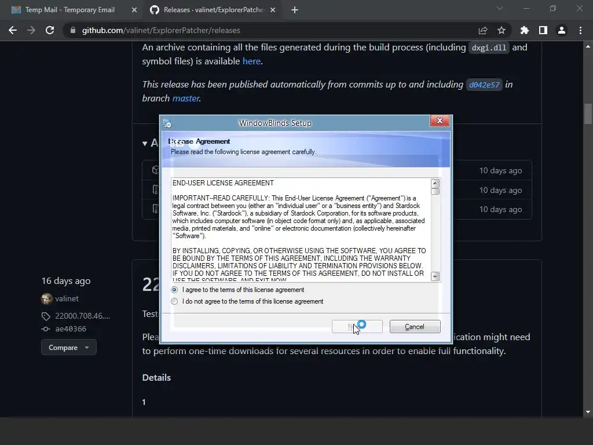Viewport: 593px width, 445px height.
Task: Close the WindowBlinds Setup dialog
Action: point(440,121)
